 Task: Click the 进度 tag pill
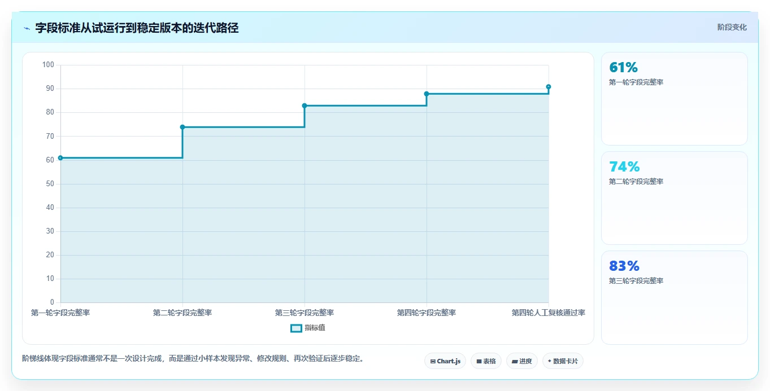click(x=522, y=361)
